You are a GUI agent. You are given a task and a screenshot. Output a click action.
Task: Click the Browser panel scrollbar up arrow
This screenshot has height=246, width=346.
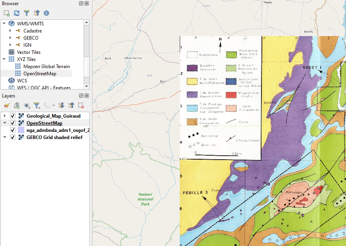tap(87, 23)
